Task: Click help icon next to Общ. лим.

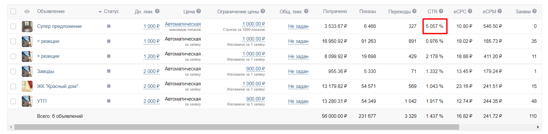Action: [306, 11]
